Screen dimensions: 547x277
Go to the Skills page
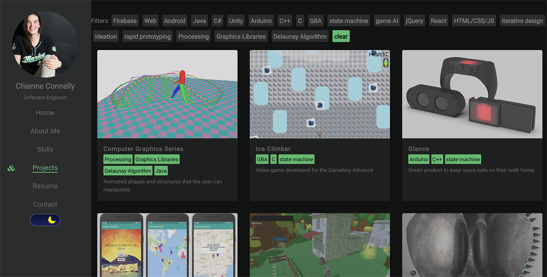[x=45, y=149]
